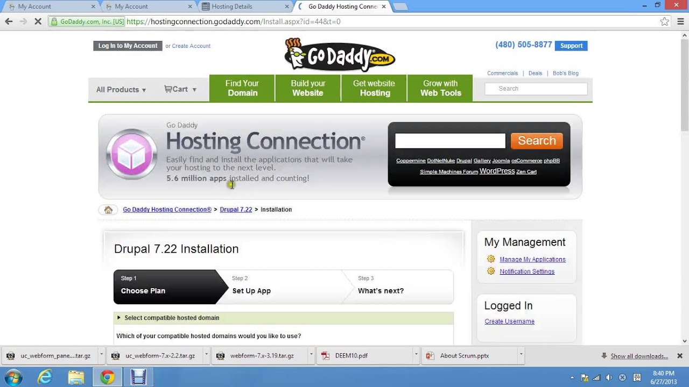Click the Drupal 7.22 breadcrumb link

pyautogui.click(x=236, y=210)
